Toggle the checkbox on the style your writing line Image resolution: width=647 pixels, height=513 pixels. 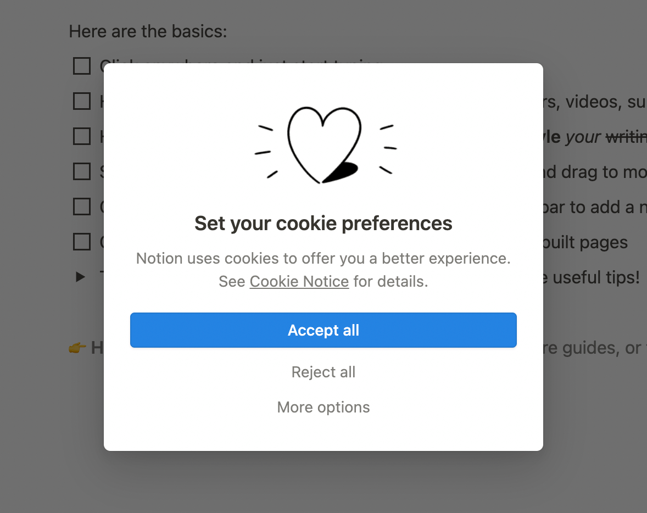coord(82,136)
